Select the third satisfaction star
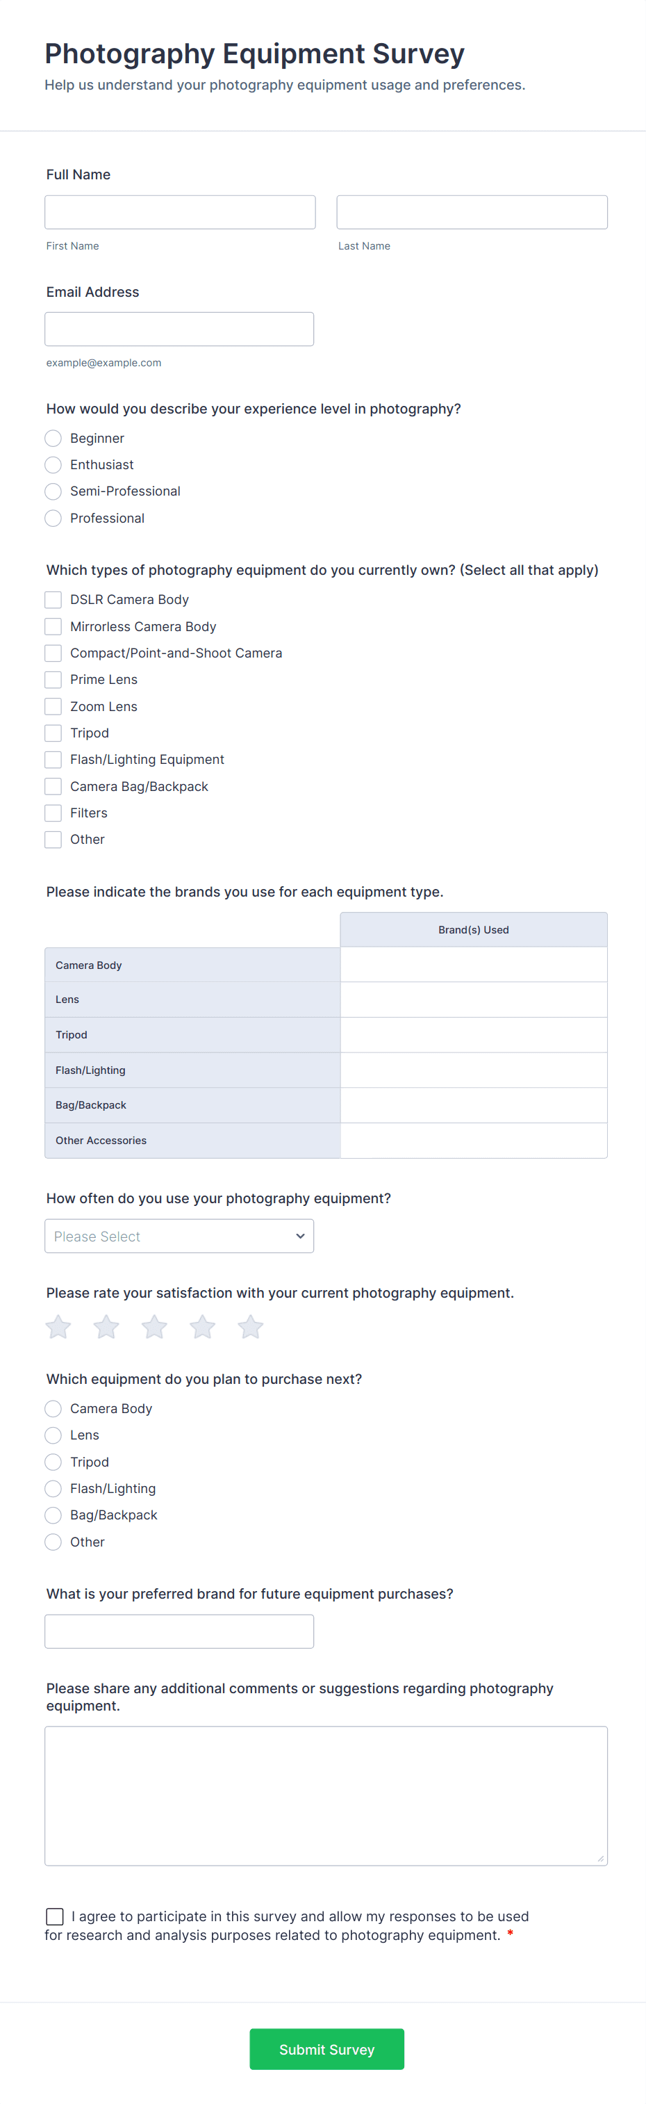The image size is (646, 2104). coord(154,1328)
